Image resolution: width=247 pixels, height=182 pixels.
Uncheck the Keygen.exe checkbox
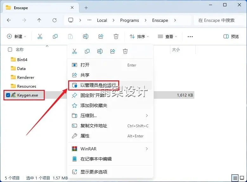click(8, 95)
